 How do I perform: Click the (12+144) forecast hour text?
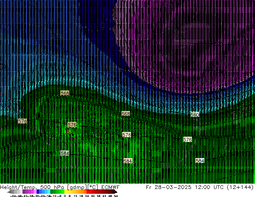[240, 187]
